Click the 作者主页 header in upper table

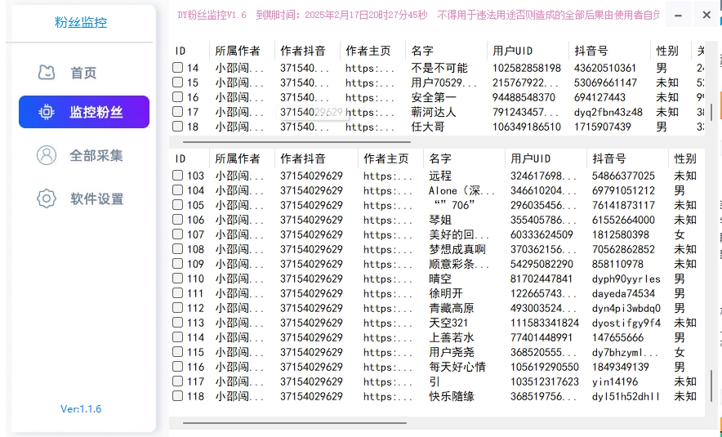368,51
